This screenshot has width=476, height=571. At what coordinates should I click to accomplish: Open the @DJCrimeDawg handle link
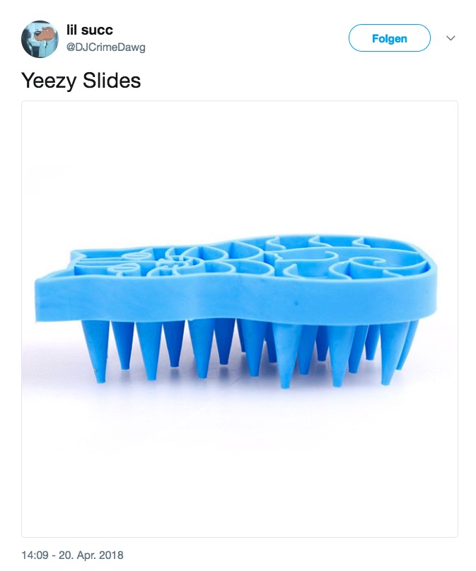106,47
